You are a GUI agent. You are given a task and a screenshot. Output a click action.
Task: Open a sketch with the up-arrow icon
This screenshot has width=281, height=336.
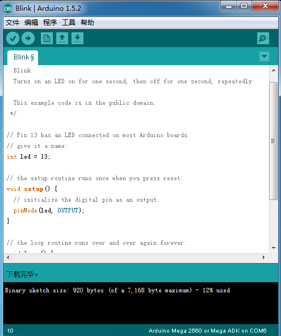62,39
